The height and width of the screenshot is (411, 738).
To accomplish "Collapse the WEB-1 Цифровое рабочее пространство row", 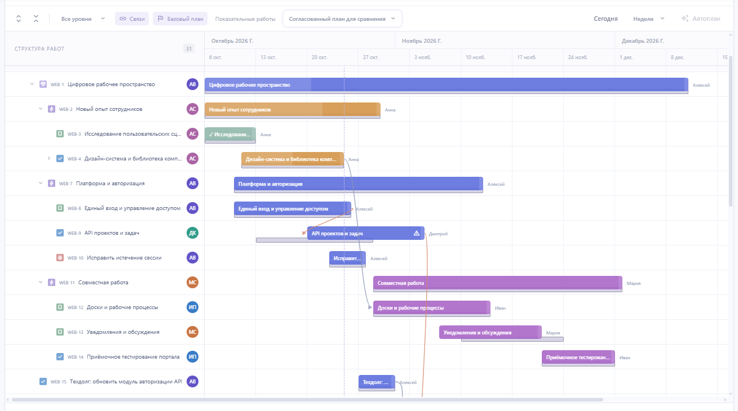I will pyautogui.click(x=32, y=84).
